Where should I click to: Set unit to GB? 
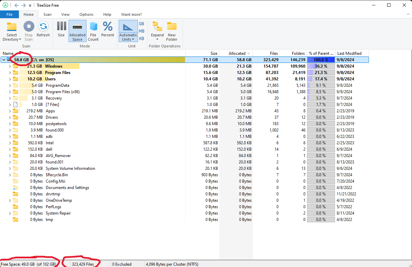142,24
